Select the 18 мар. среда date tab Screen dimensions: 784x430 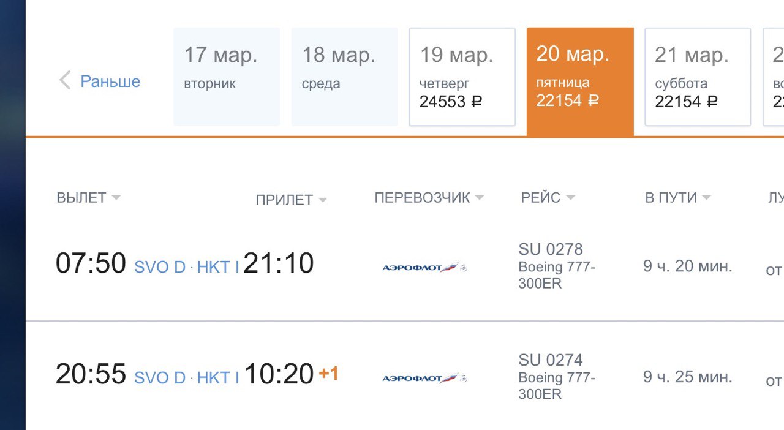(x=344, y=77)
